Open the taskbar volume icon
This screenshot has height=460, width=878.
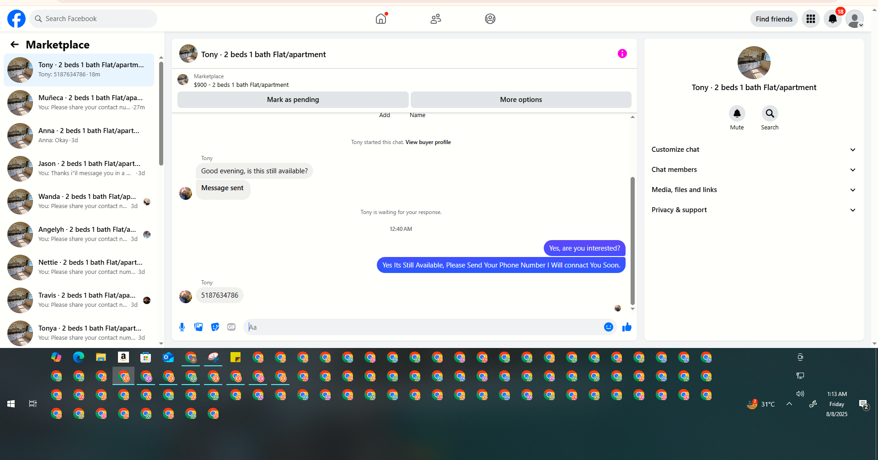800,394
